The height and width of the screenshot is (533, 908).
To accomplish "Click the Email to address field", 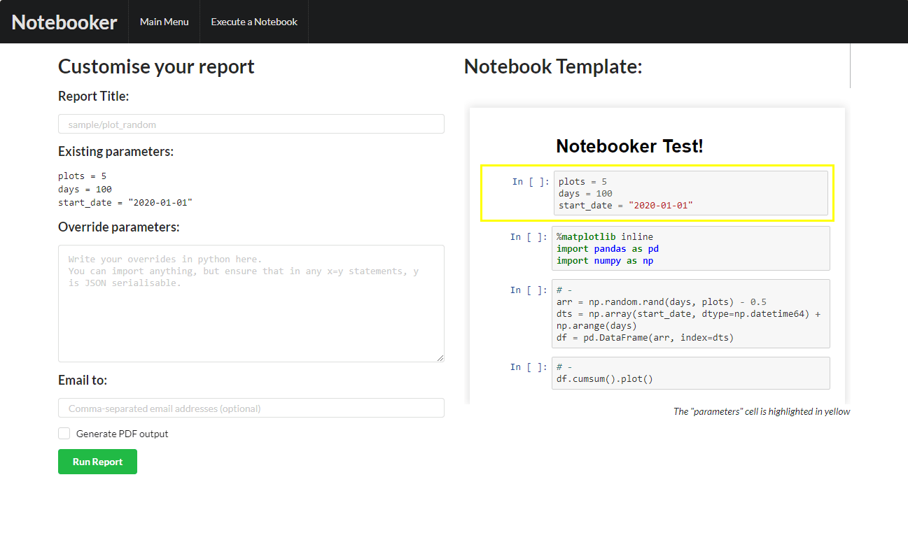I will (x=251, y=408).
